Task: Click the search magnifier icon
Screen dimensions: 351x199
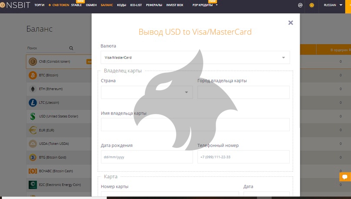Action: click(72, 48)
